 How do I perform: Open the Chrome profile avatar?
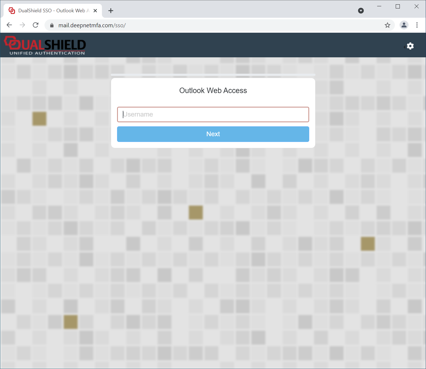pos(404,25)
